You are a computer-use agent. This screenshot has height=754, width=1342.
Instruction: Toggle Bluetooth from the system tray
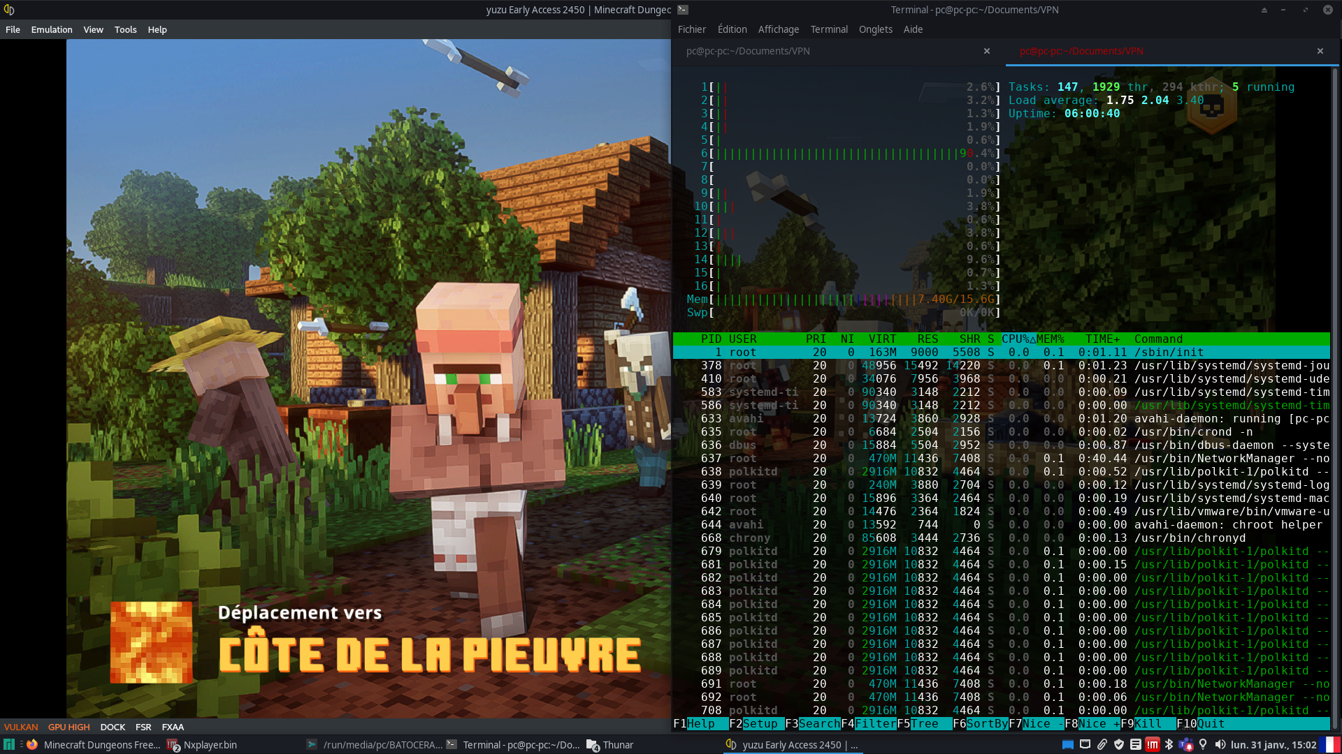[x=1169, y=745]
